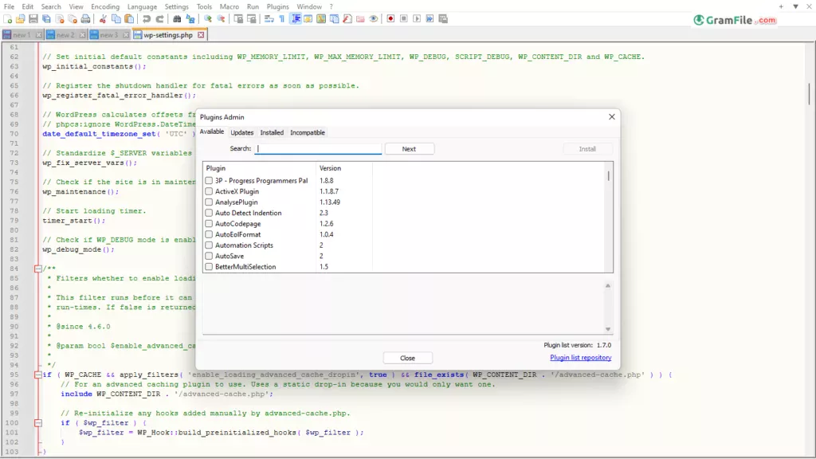Click the editor vertical scrollbar thumb
Screen dimensions: 816x459
pos(810,94)
